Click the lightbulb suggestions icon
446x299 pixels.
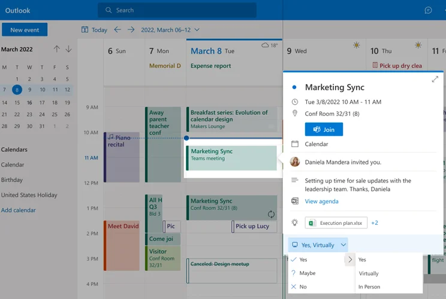tap(295, 222)
